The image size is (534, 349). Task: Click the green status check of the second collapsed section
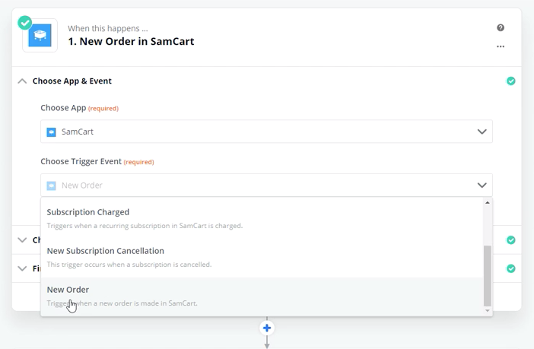511,240
